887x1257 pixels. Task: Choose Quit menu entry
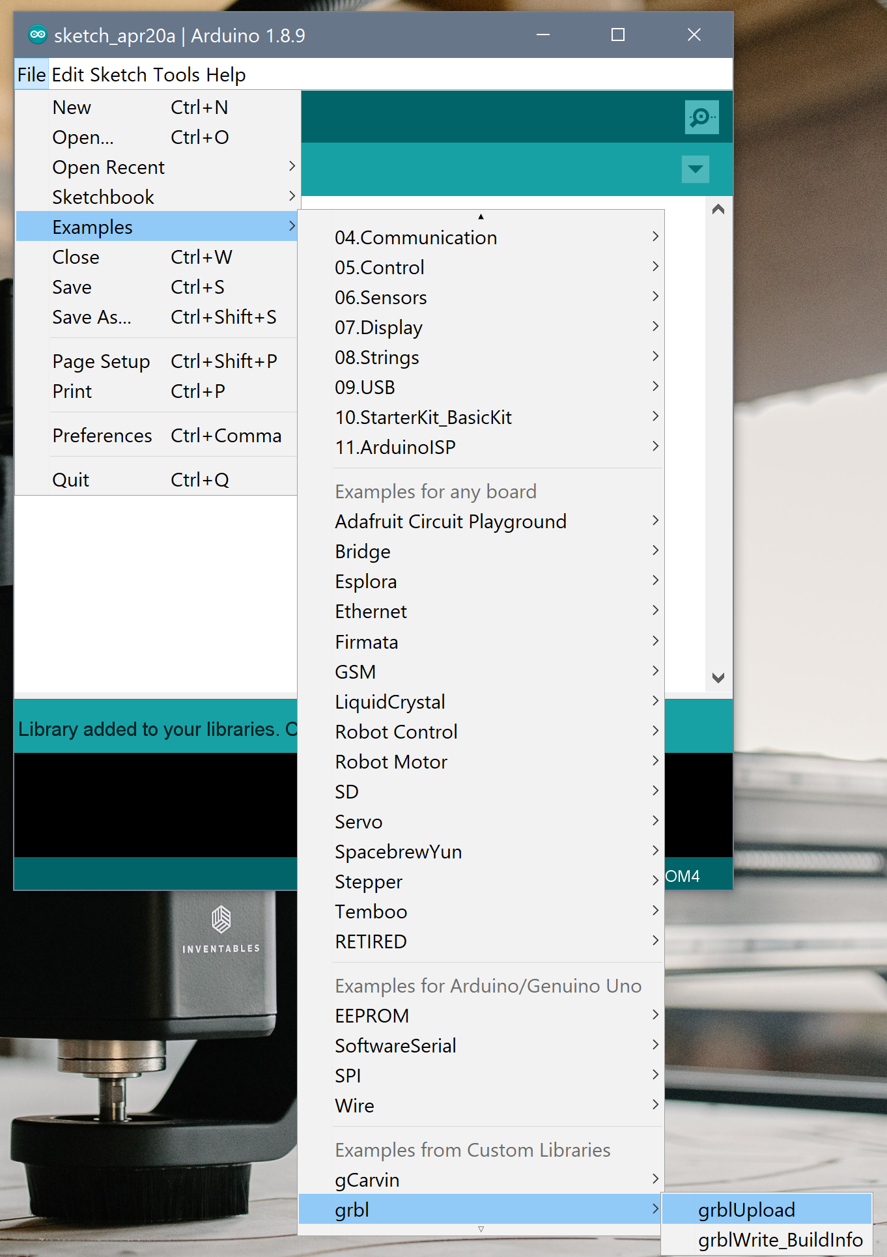click(x=157, y=480)
